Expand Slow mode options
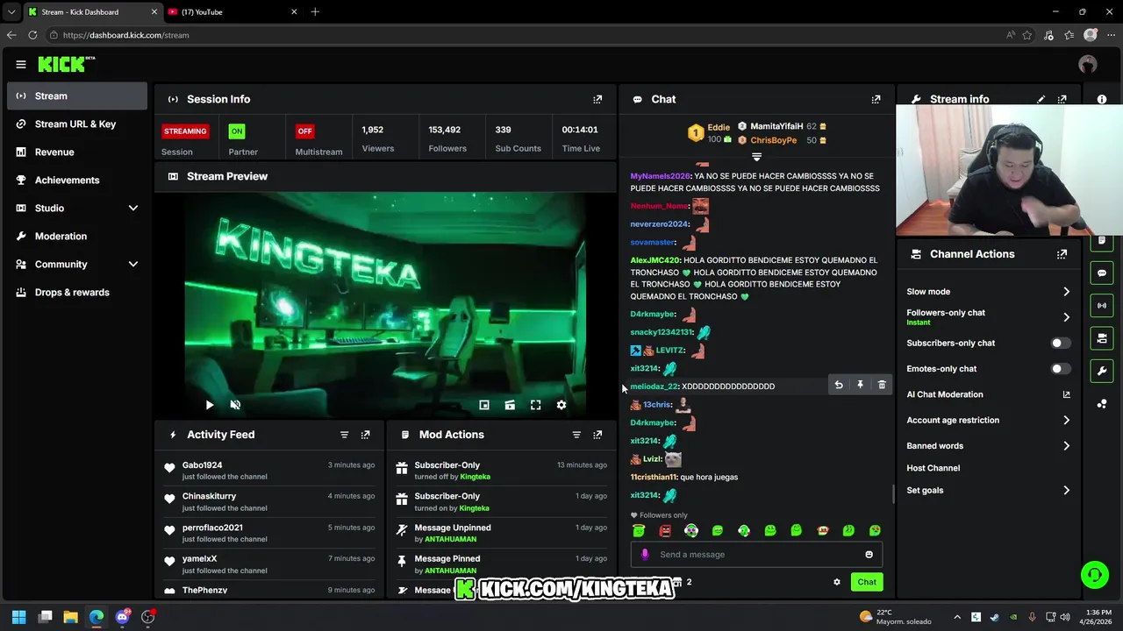 pyautogui.click(x=1066, y=292)
